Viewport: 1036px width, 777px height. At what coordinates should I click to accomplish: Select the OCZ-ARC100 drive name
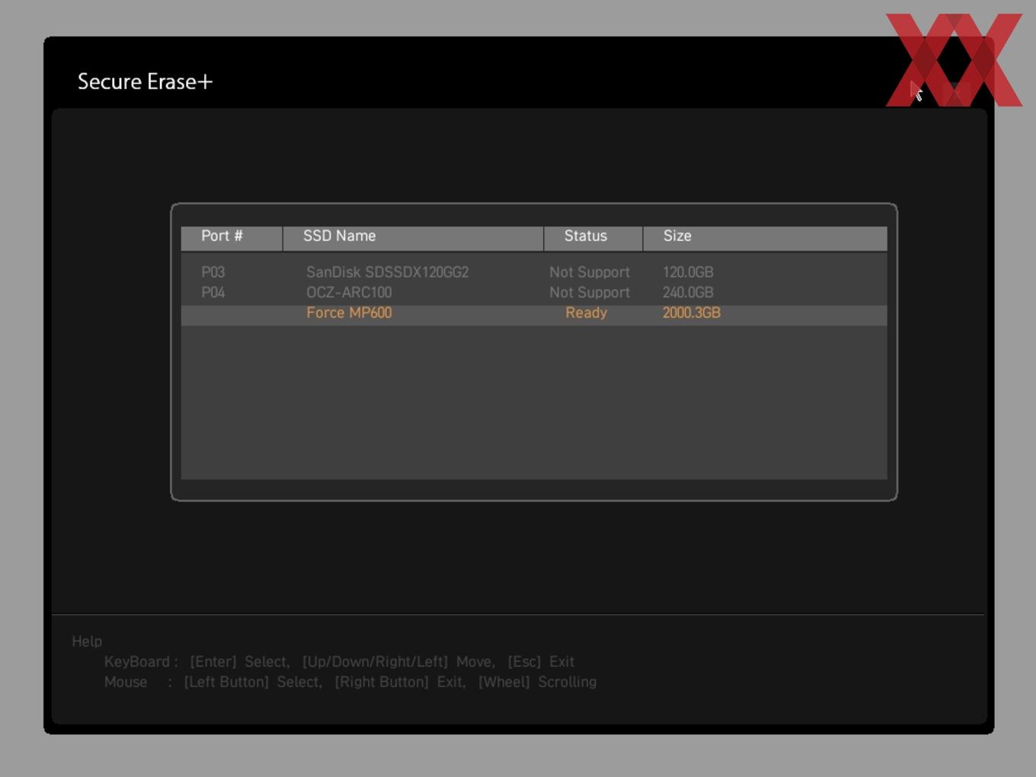tap(349, 293)
